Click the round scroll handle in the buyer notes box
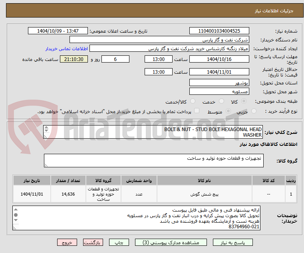Viewport: 304px width, 253px height. (16, 215)
